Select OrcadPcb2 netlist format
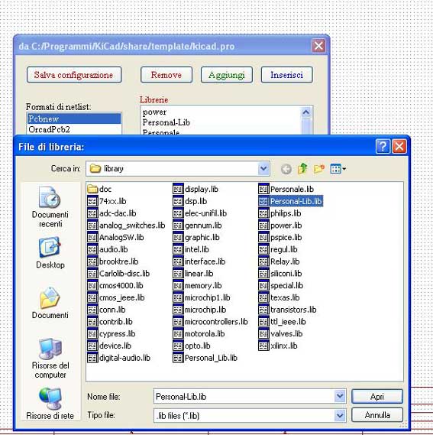433x435 pixels. pyautogui.click(x=74, y=129)
